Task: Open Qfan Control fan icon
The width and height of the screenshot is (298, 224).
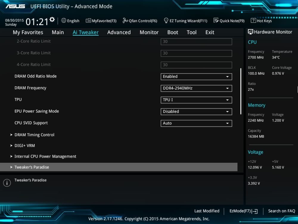Action: pyautogui.click(x=125, y=20)
